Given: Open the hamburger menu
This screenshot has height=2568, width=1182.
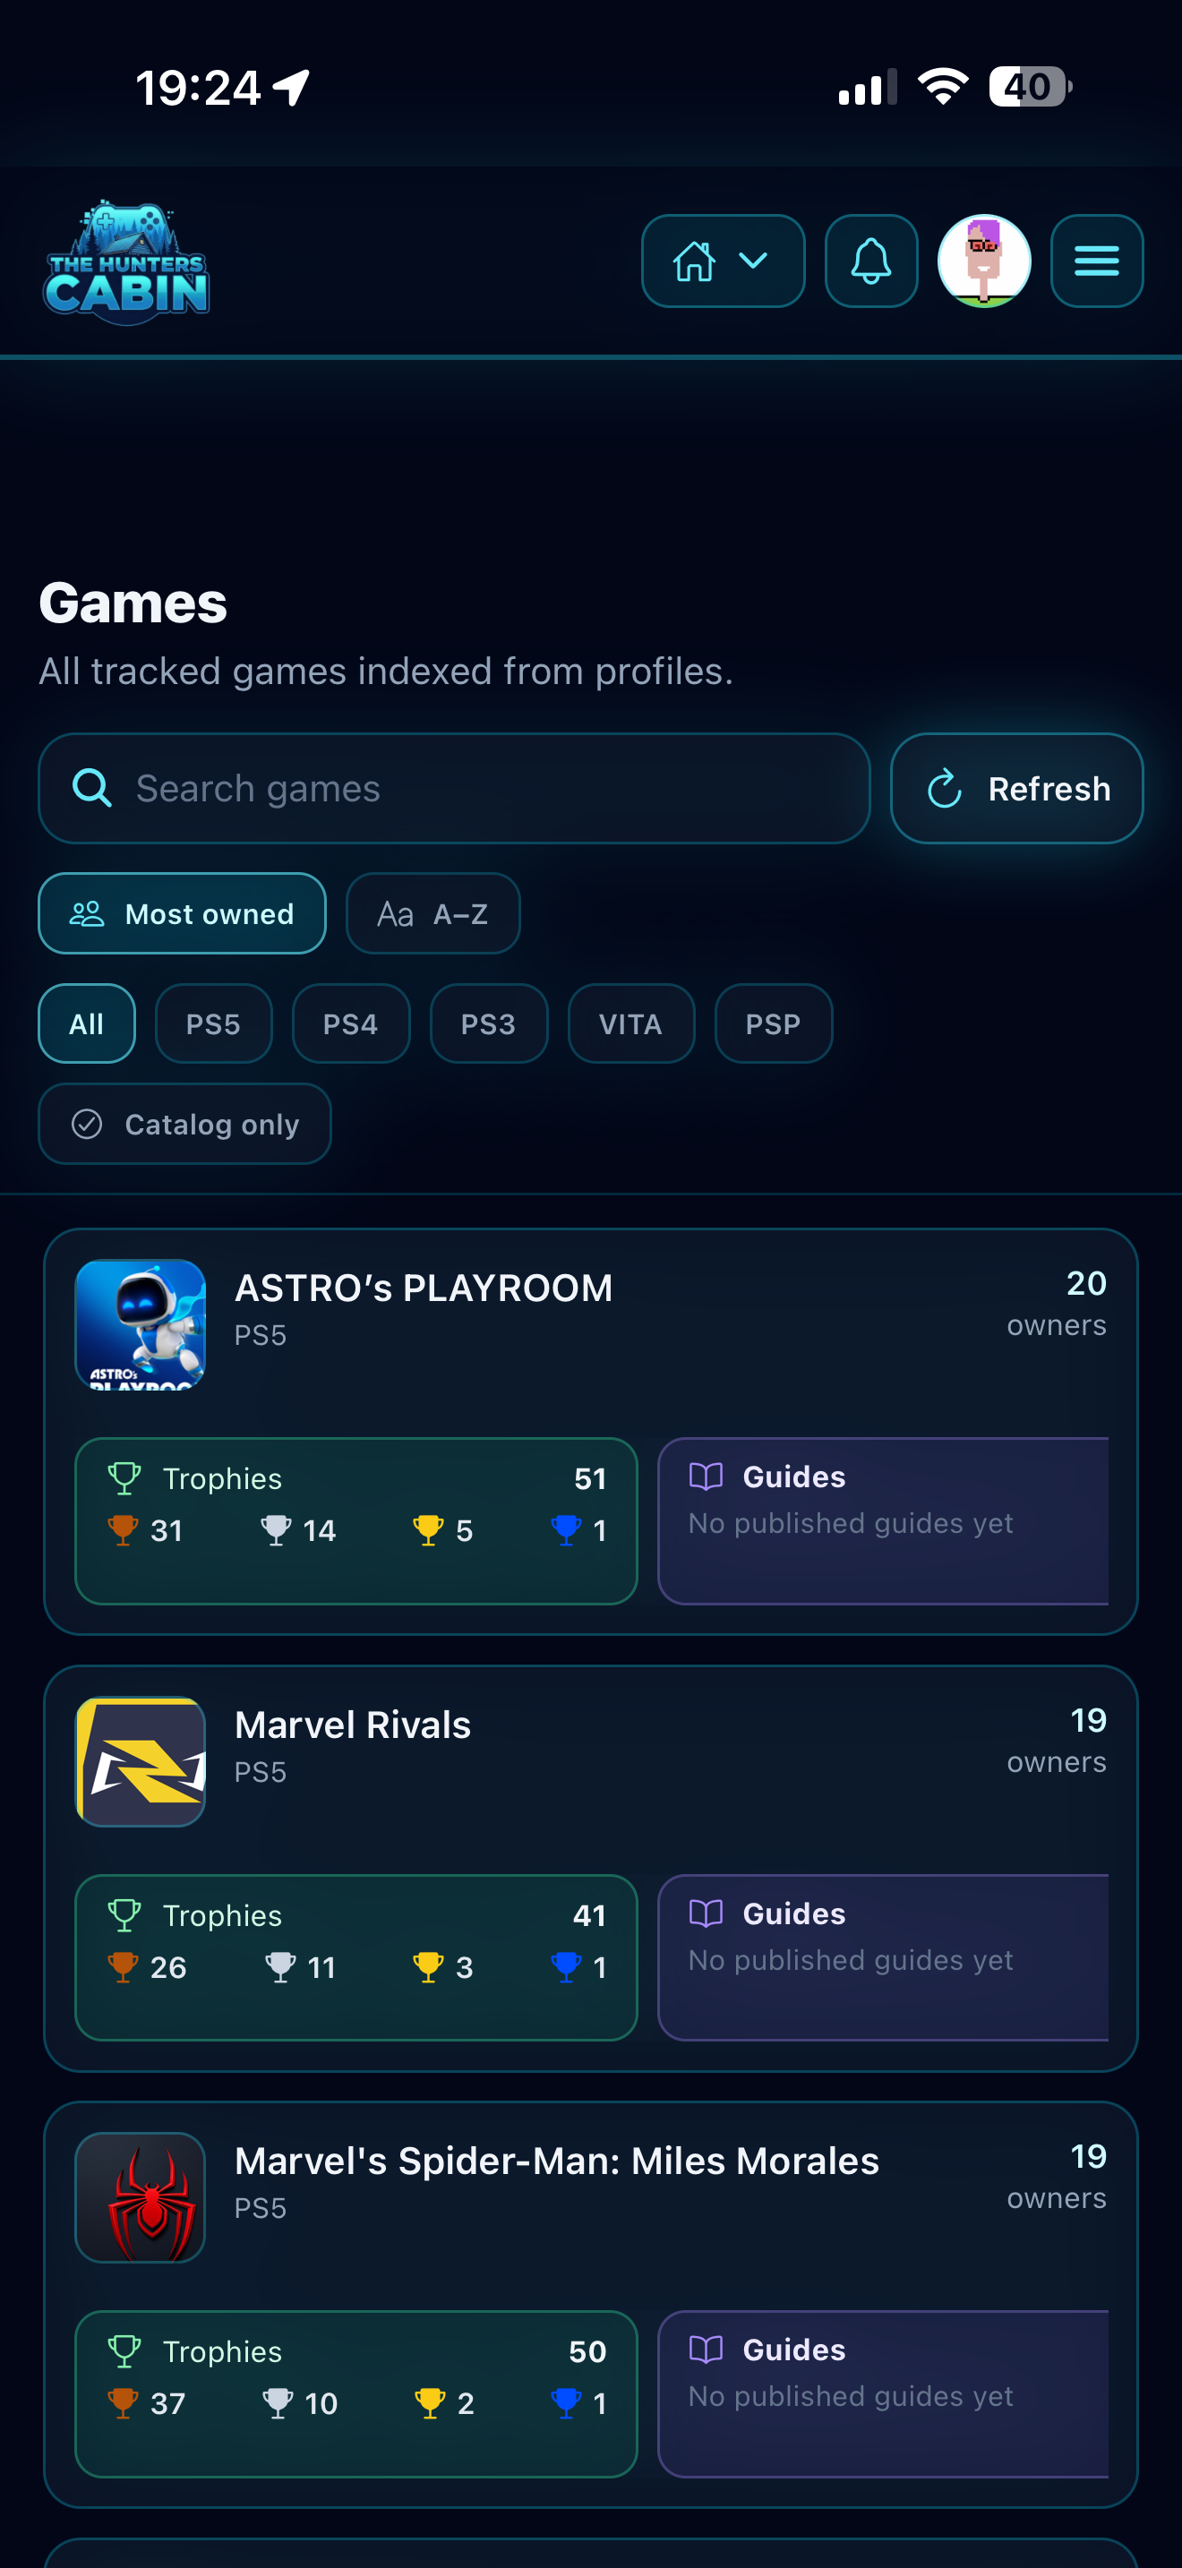Looking at the screenshot, I should pyautogui.click(x=1096, y=261).
